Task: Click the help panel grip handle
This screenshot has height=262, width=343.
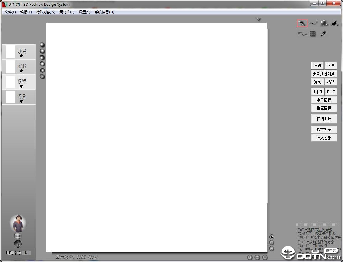Action: pyautogui.click(x=318, y=225)
